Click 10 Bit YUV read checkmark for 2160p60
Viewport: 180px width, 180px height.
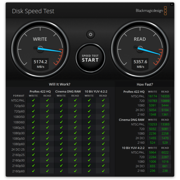[x=103, y=171]
